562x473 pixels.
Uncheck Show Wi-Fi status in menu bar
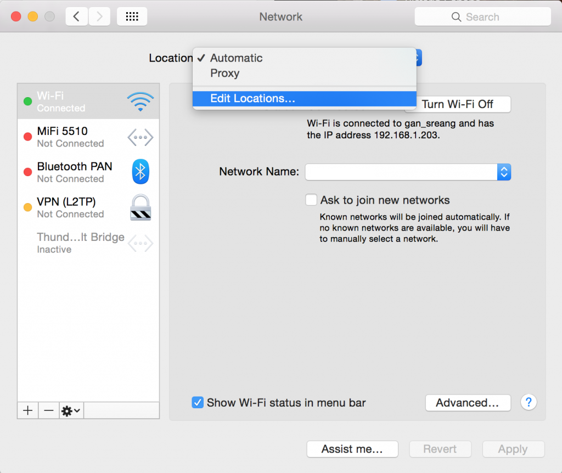[x=198, y=402]
